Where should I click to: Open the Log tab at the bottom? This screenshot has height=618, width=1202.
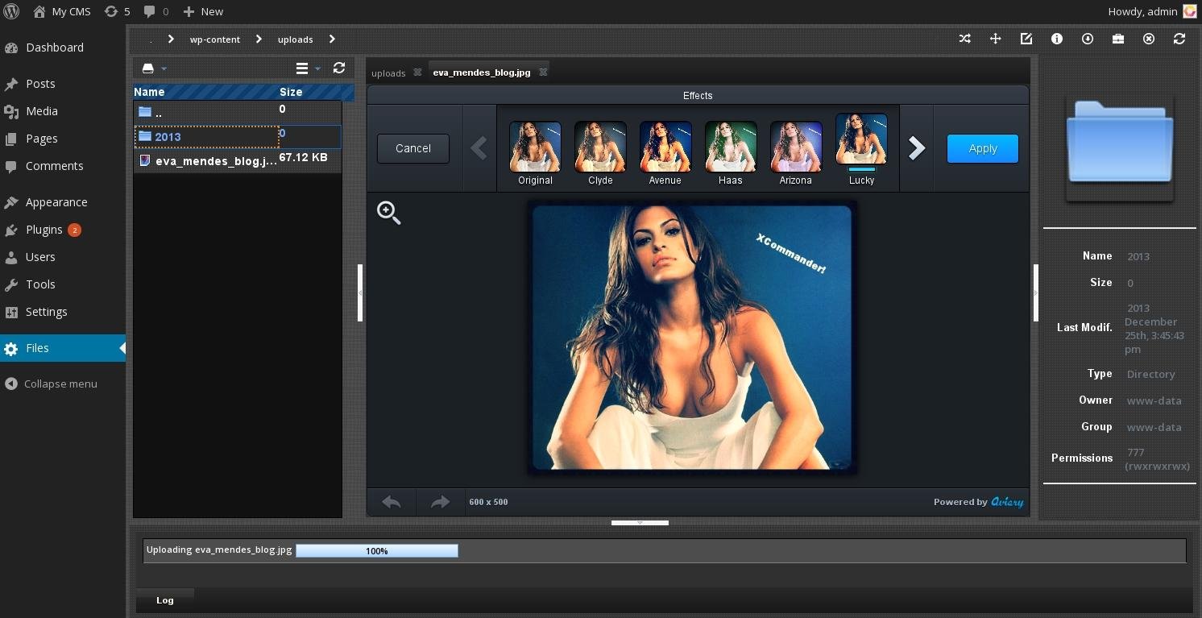point(164,599)
